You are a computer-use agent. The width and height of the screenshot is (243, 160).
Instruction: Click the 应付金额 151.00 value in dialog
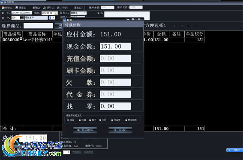[111, 34]
